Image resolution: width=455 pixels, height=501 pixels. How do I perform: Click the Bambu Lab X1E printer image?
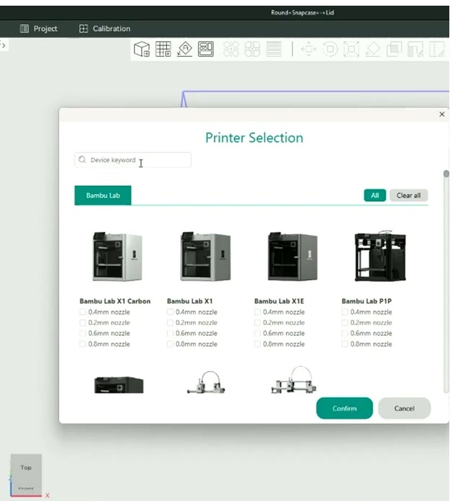tap(293, 257)
